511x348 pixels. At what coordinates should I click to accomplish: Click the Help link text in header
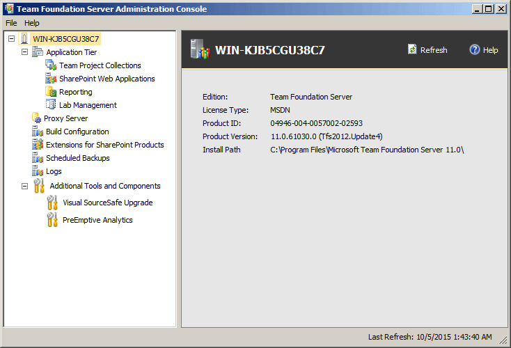point(490,50)
